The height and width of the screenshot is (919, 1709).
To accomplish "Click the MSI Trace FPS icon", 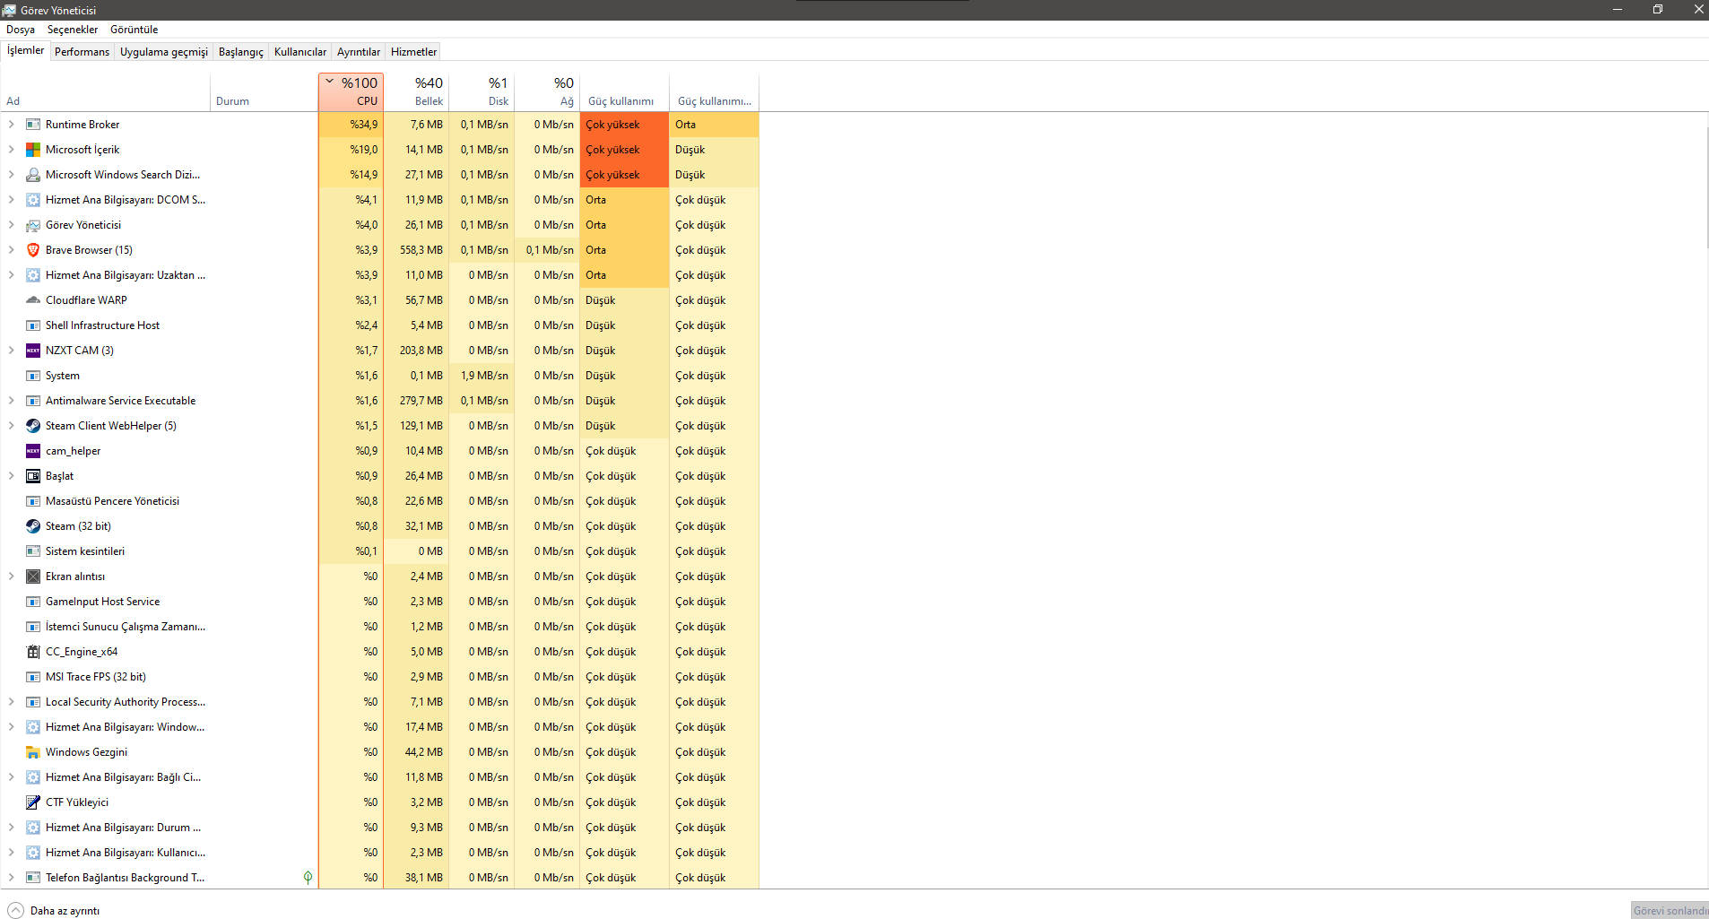I will pyautogui.click(x=33, y=677).
